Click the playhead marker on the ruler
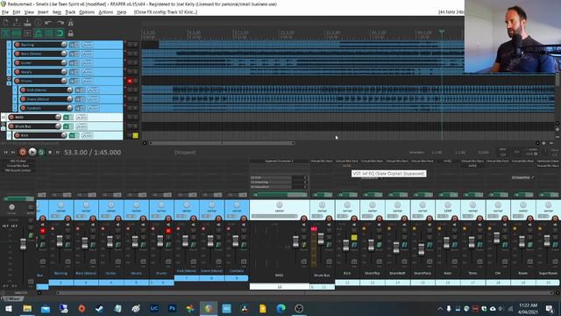 click(442, 32)
